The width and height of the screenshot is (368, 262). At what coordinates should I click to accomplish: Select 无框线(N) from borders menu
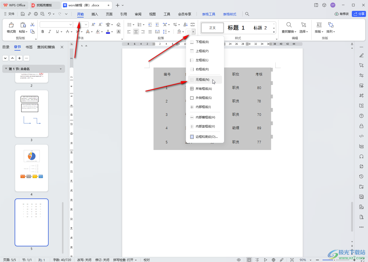(205, 80)
